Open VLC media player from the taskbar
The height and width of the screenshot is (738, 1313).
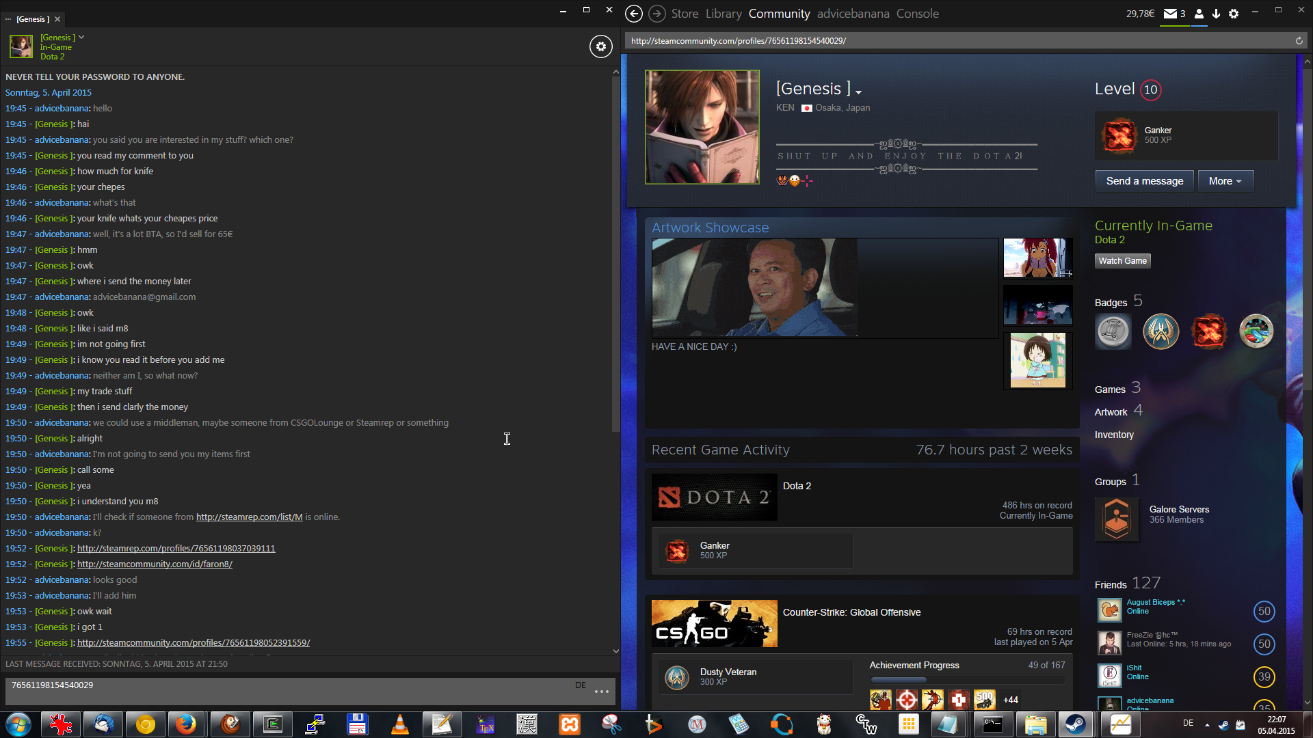pos(399,724)
